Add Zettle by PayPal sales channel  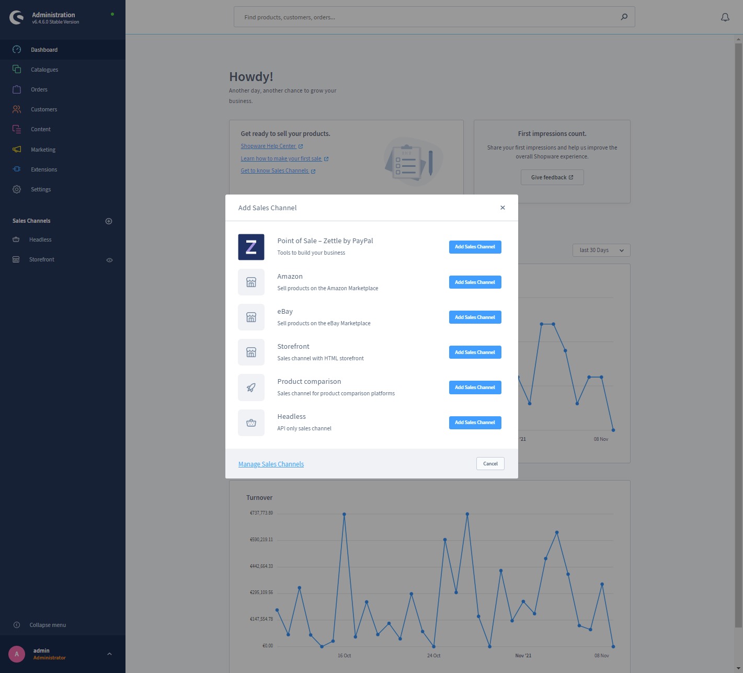click(475, 247)
